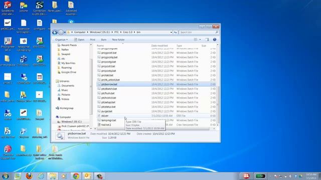Click the Explorer forward arrow button

click(61, 32)
